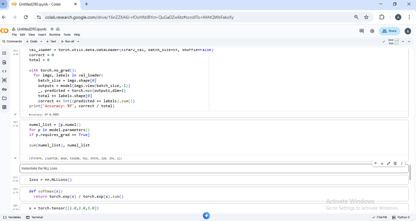The width and height of the screenshot is (416, 221).
Task: Click Run all cells
Action: 68,42
